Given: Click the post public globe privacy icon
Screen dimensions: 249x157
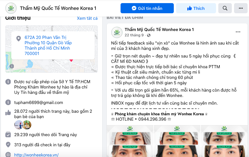Looking at the screenshot, I should coord(149,35).
